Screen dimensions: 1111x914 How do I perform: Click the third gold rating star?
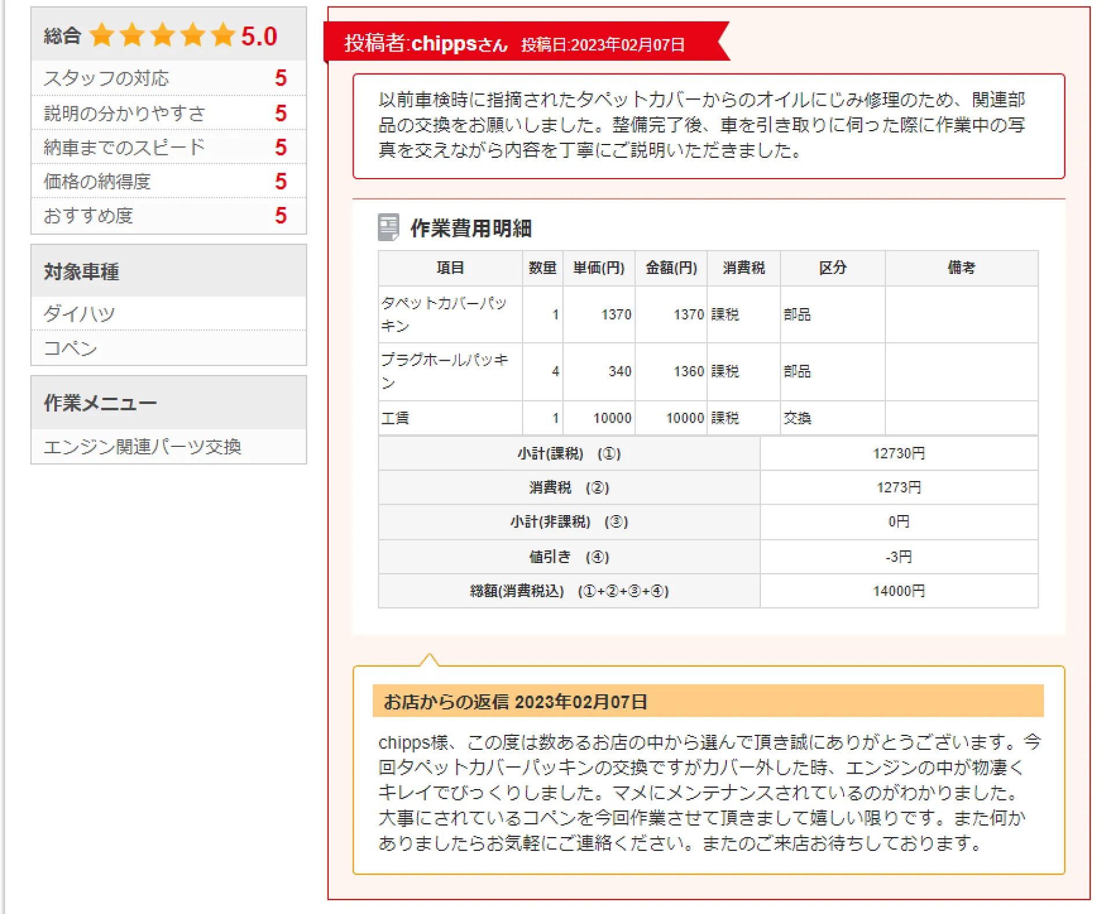click(163, 35)
